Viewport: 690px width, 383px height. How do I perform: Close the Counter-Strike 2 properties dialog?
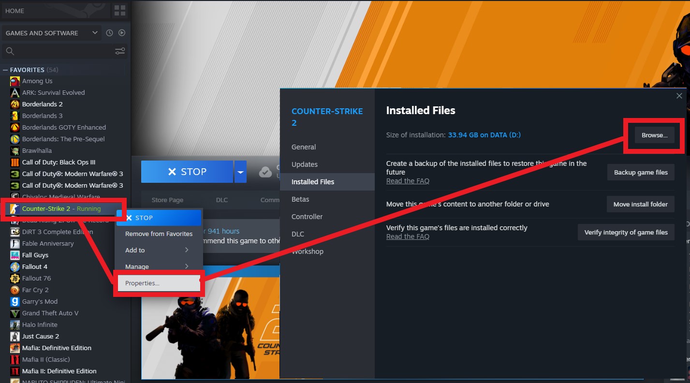click(x=679, y=96)
